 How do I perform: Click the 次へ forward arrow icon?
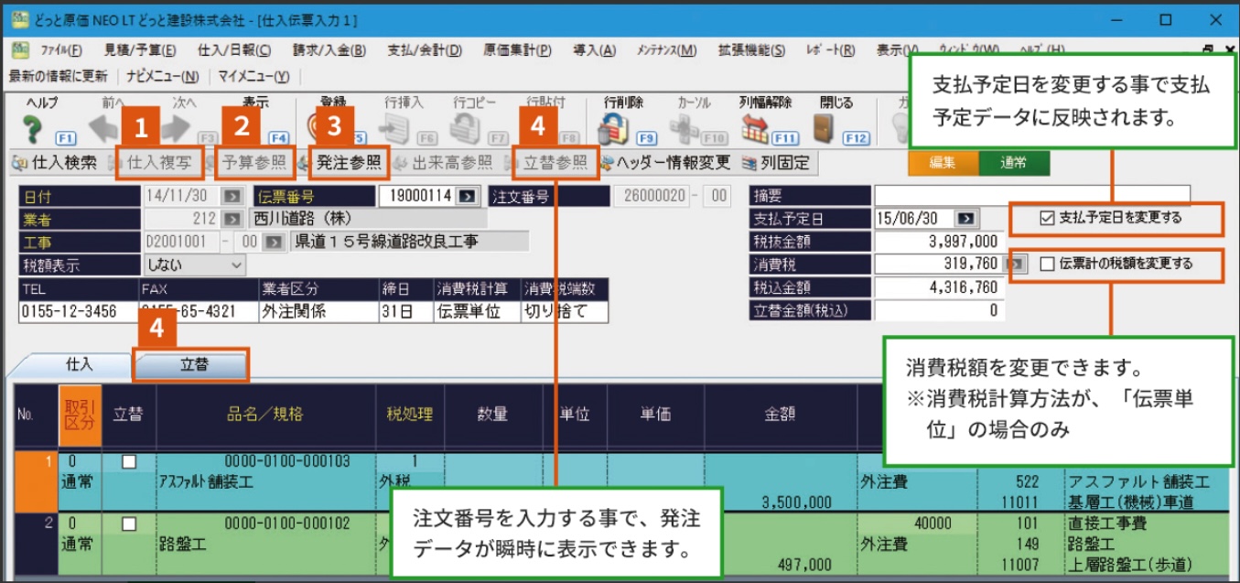(x=176, y=128)
